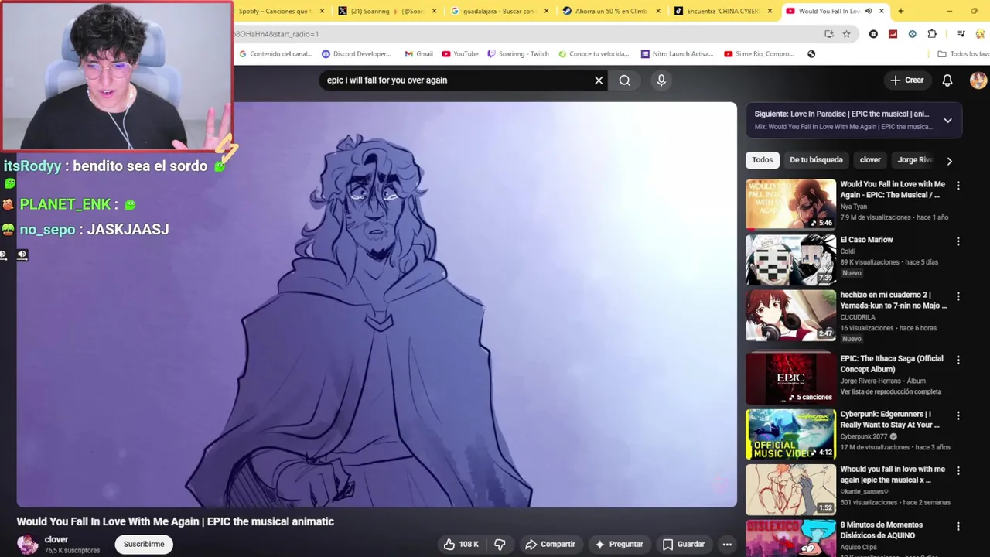Screen dimensions: 990x557
Task: Start voice search with microphone icon
Action: click(x=661, y=80)
